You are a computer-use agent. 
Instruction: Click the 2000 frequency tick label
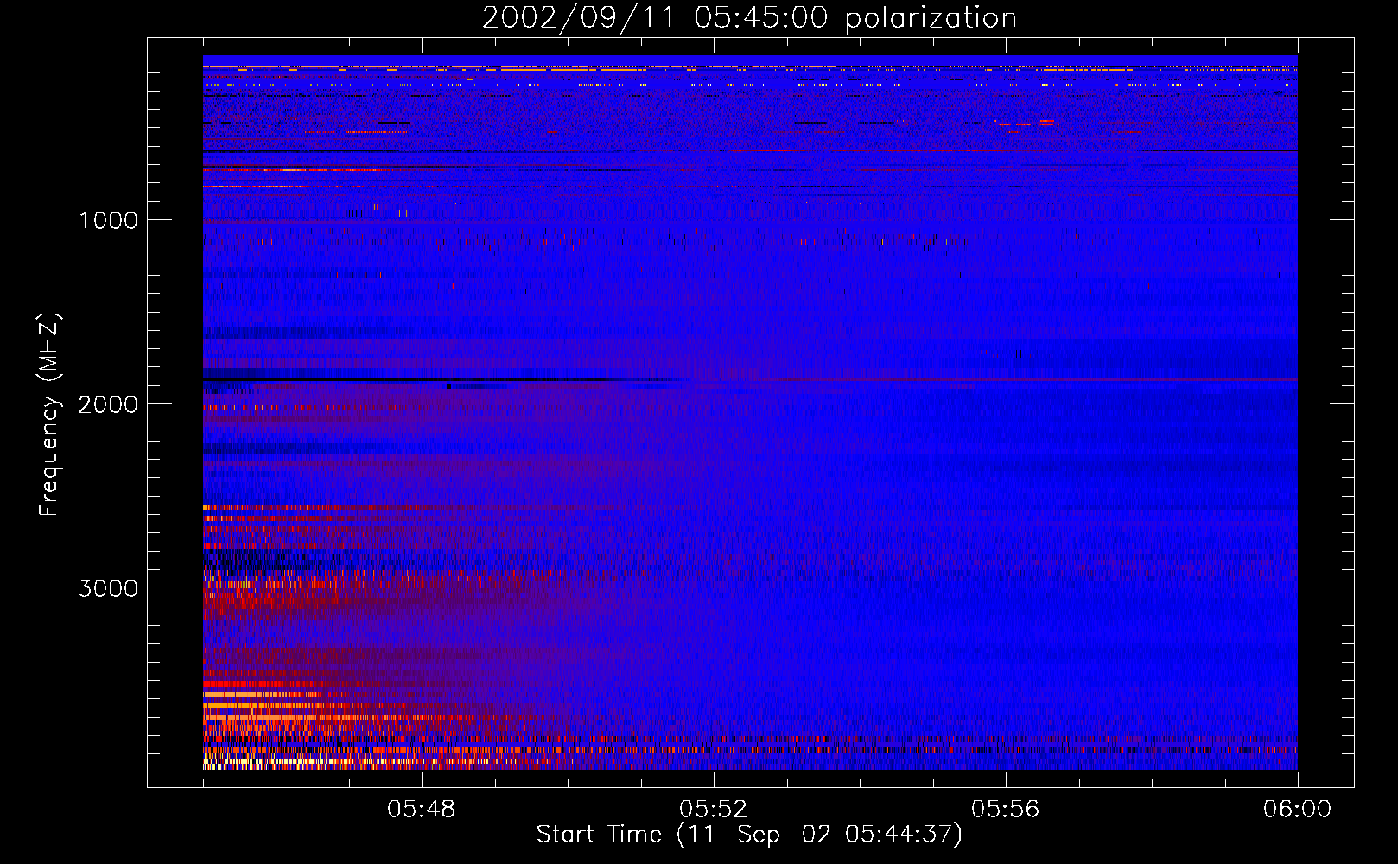coord(108,404)
